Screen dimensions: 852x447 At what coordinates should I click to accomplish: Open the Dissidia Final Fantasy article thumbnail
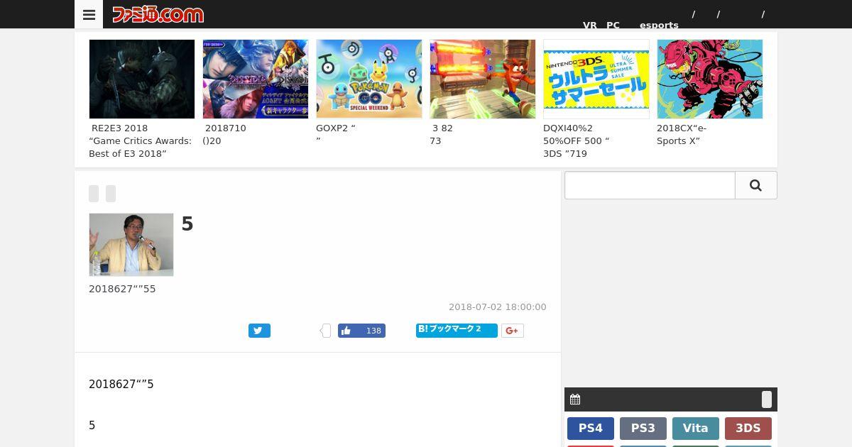tap(256, 79)
